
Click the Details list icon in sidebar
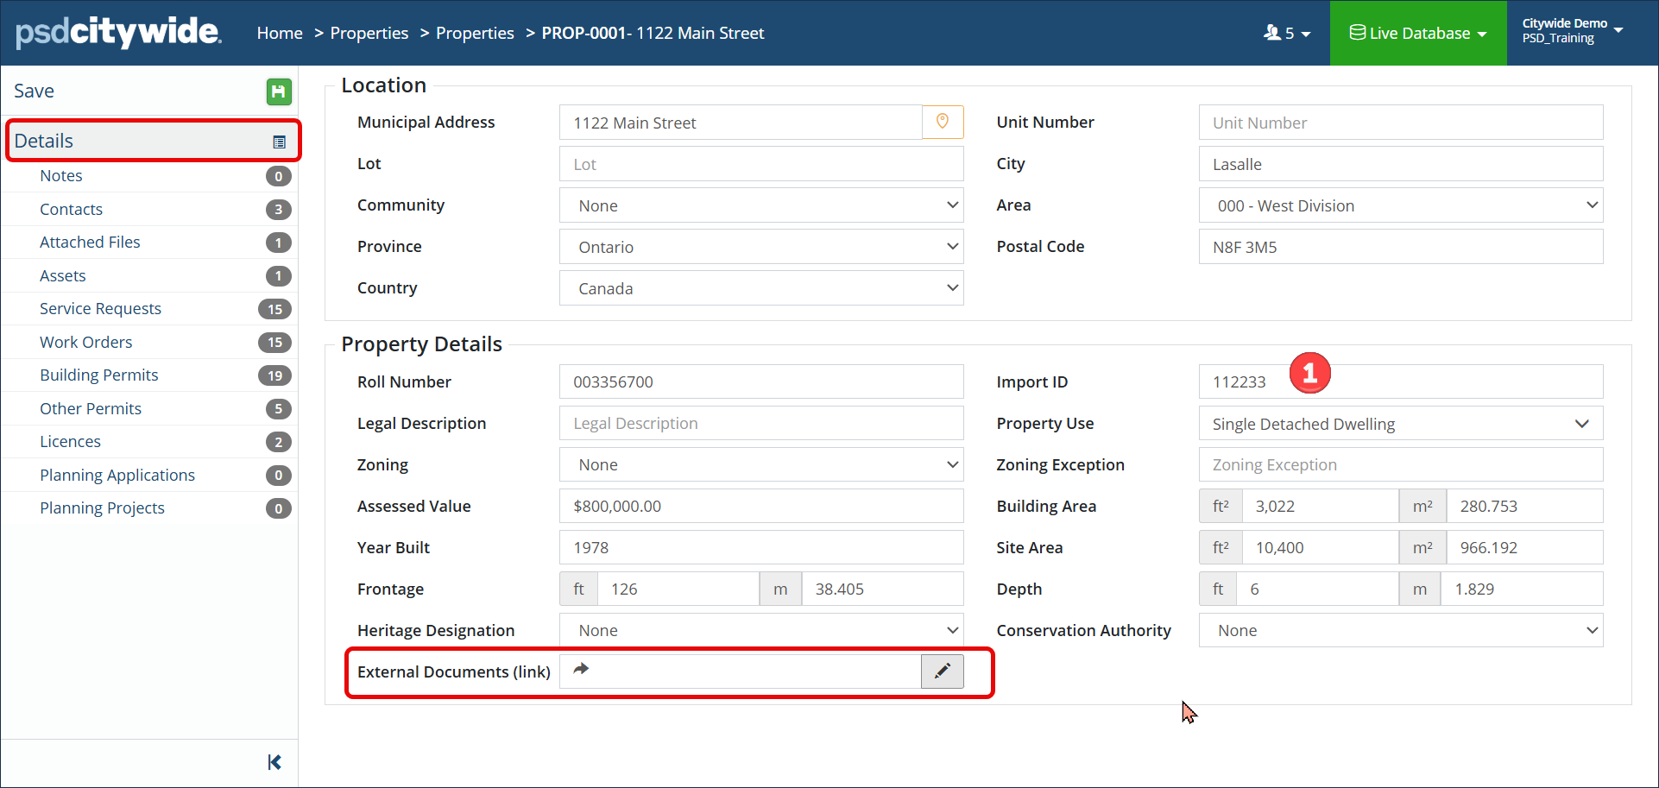pos(279,142)
